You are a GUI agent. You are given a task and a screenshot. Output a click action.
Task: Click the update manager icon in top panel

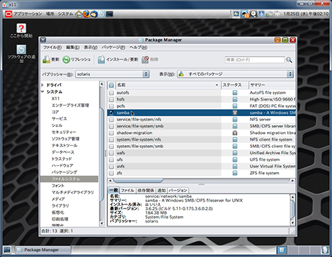pyautogui.click(x=244, y=14)
